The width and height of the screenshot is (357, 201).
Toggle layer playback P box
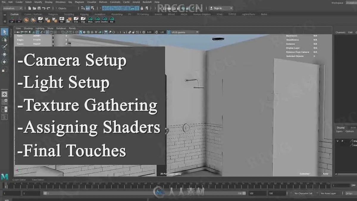342,141
